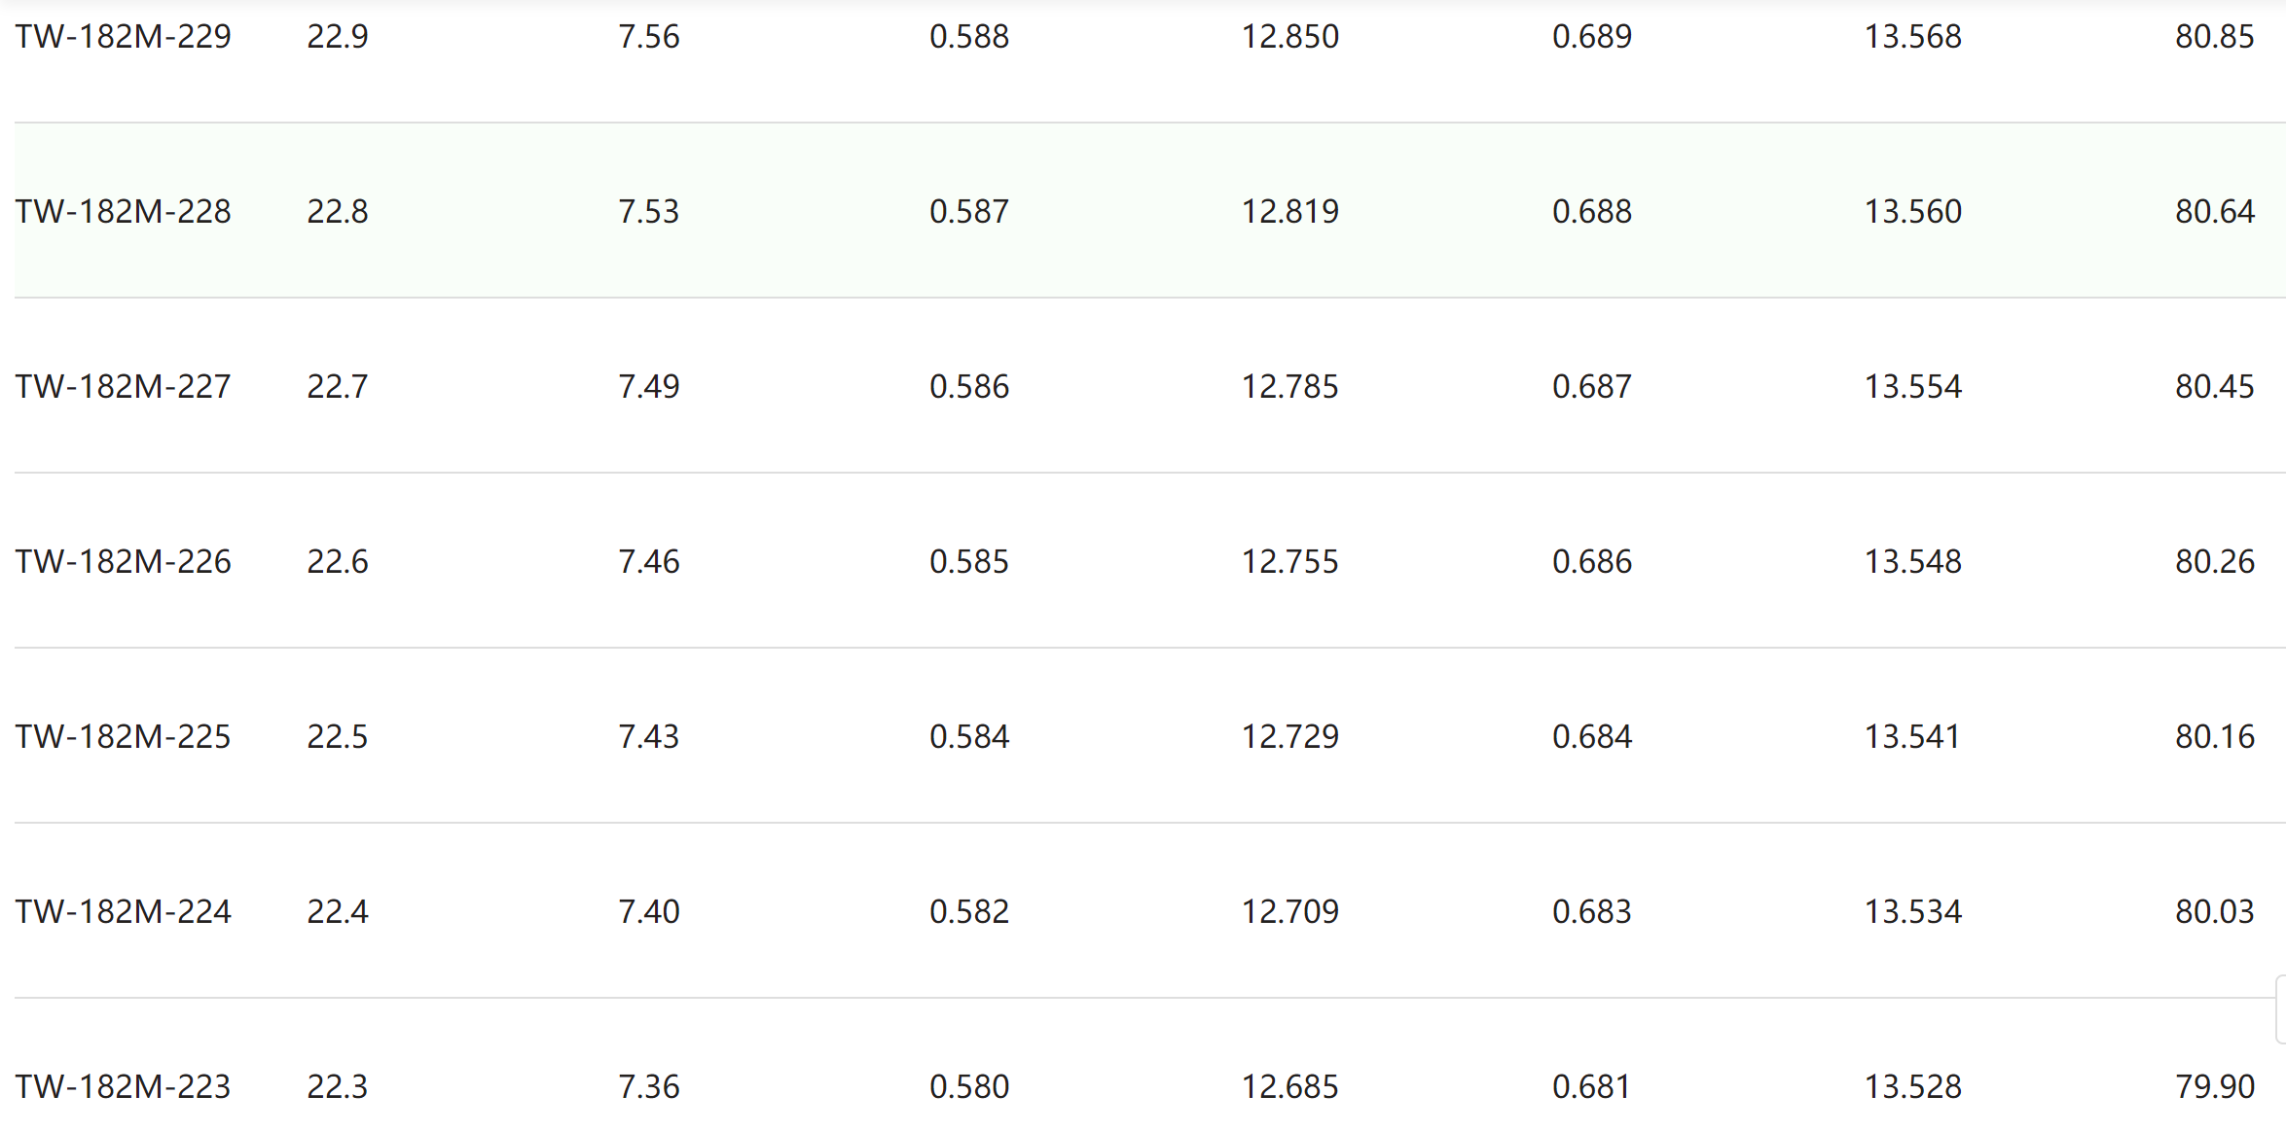Click fill factor value 79.90
2286x1131 pixels.
[2215, 1087]
